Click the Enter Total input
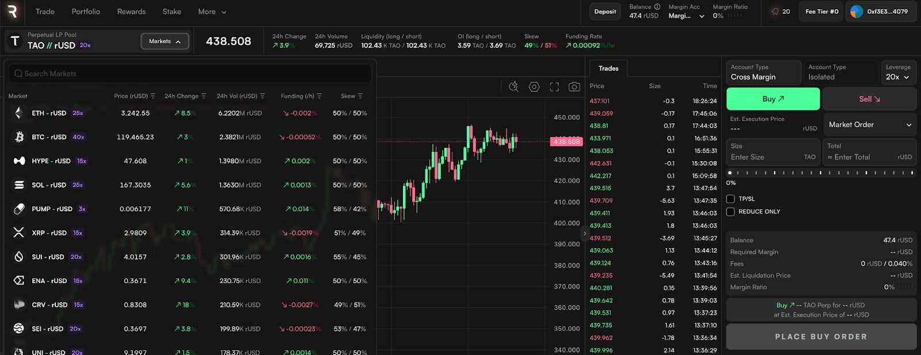 point(869,152)
